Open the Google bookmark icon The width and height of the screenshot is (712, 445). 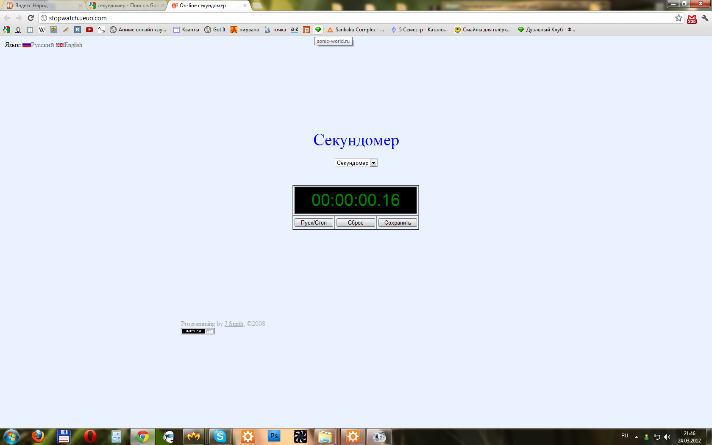click(x=6, y=30)
